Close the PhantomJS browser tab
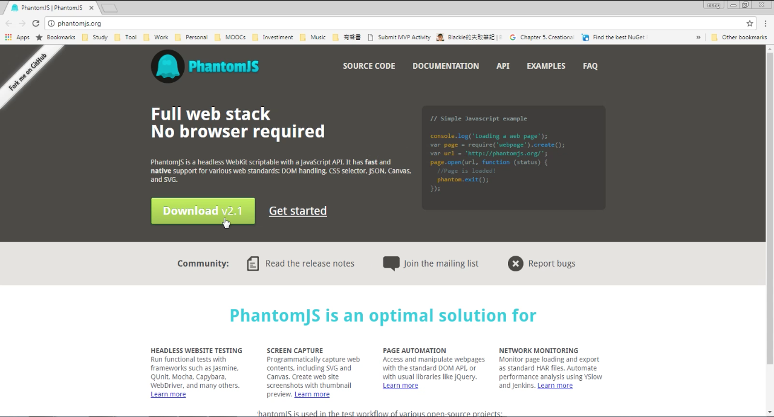This screenshot has height=417, width=774. (x=90, y=8)
